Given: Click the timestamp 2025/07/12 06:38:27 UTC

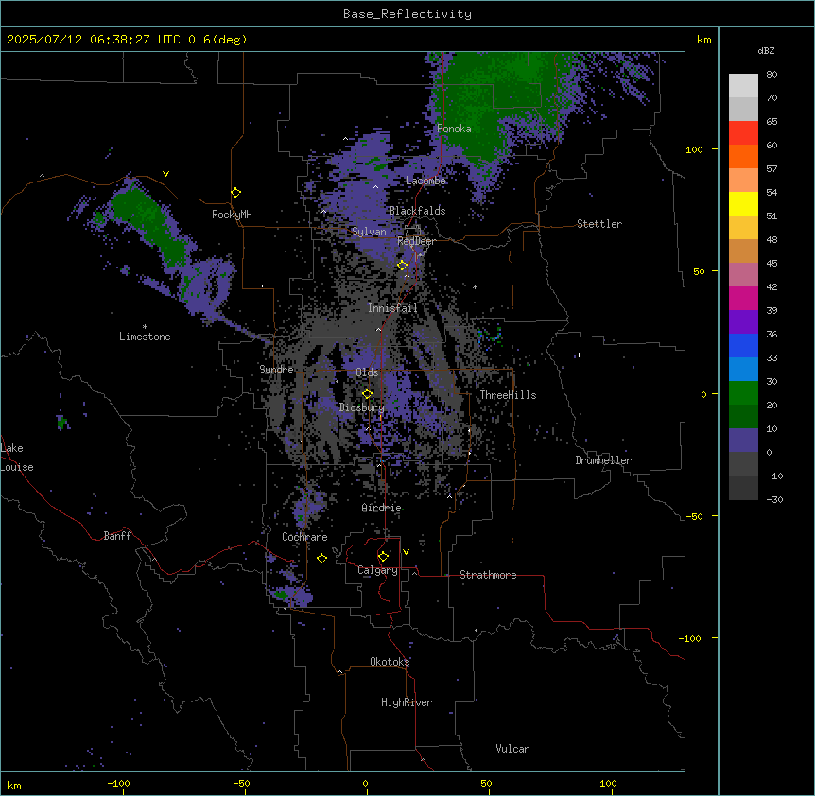Looking at the screenshot, I should click(x=94, y=40).
